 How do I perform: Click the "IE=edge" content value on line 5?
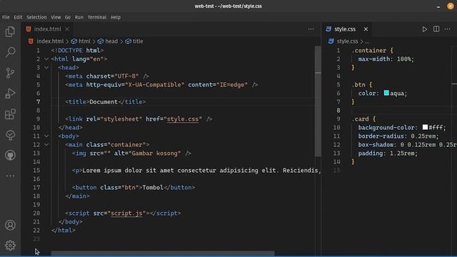[232, 84]
